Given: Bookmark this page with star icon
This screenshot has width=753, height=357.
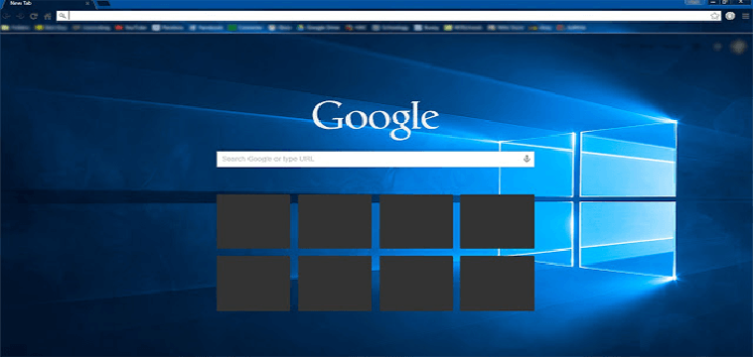Looking at the screenshot, I should [715, 16].
